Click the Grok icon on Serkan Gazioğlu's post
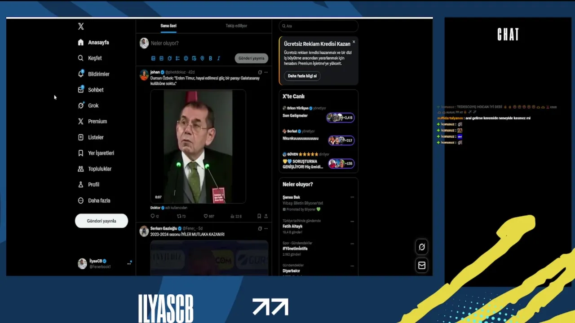Image resolution: width=575 pixels, height=323 pixels. click(260, 228)
